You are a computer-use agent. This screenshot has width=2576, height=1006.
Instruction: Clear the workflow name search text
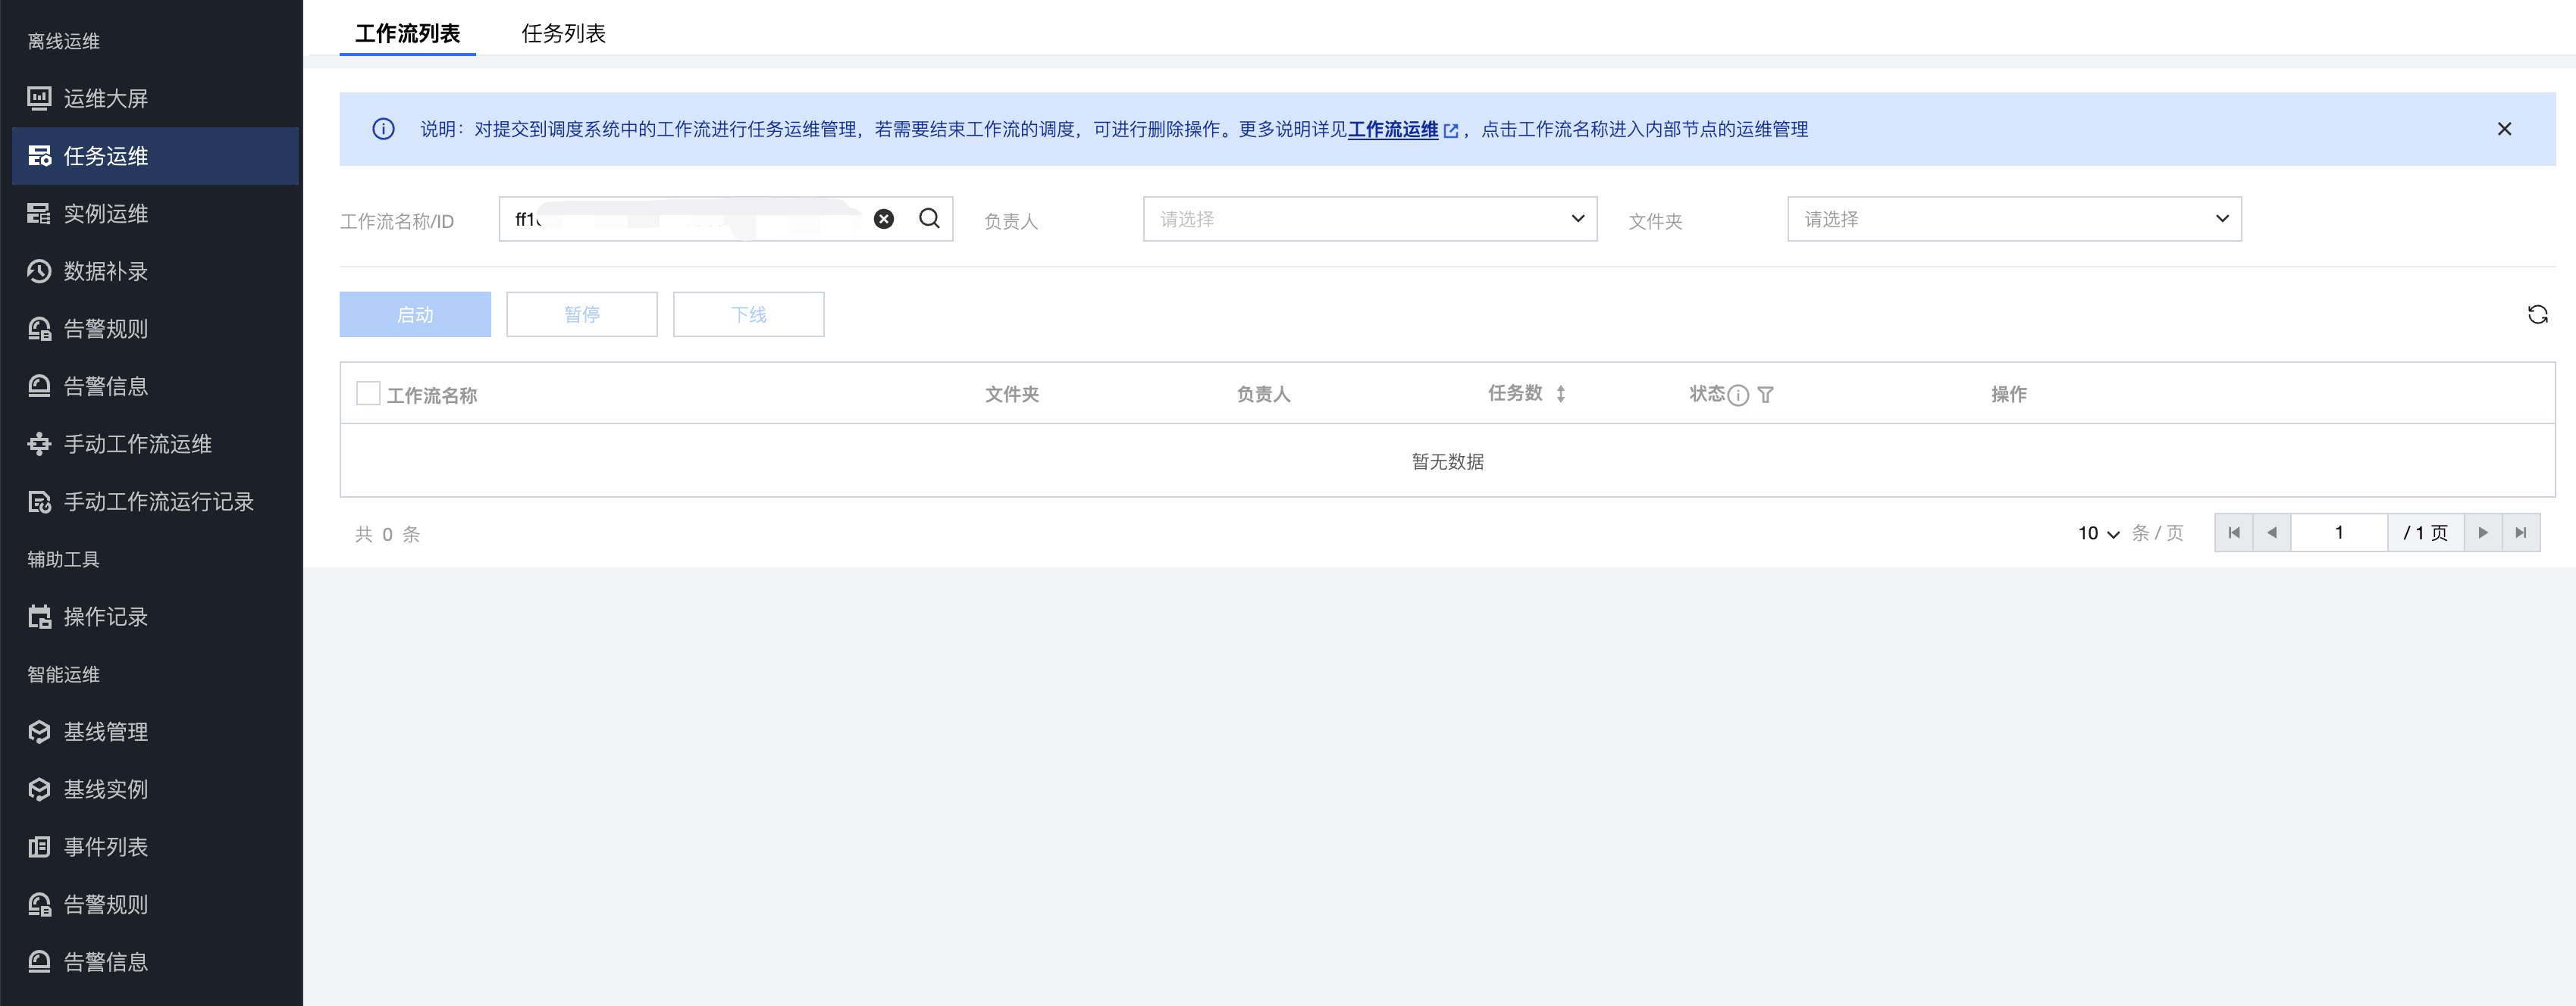(x=883, y=219)
